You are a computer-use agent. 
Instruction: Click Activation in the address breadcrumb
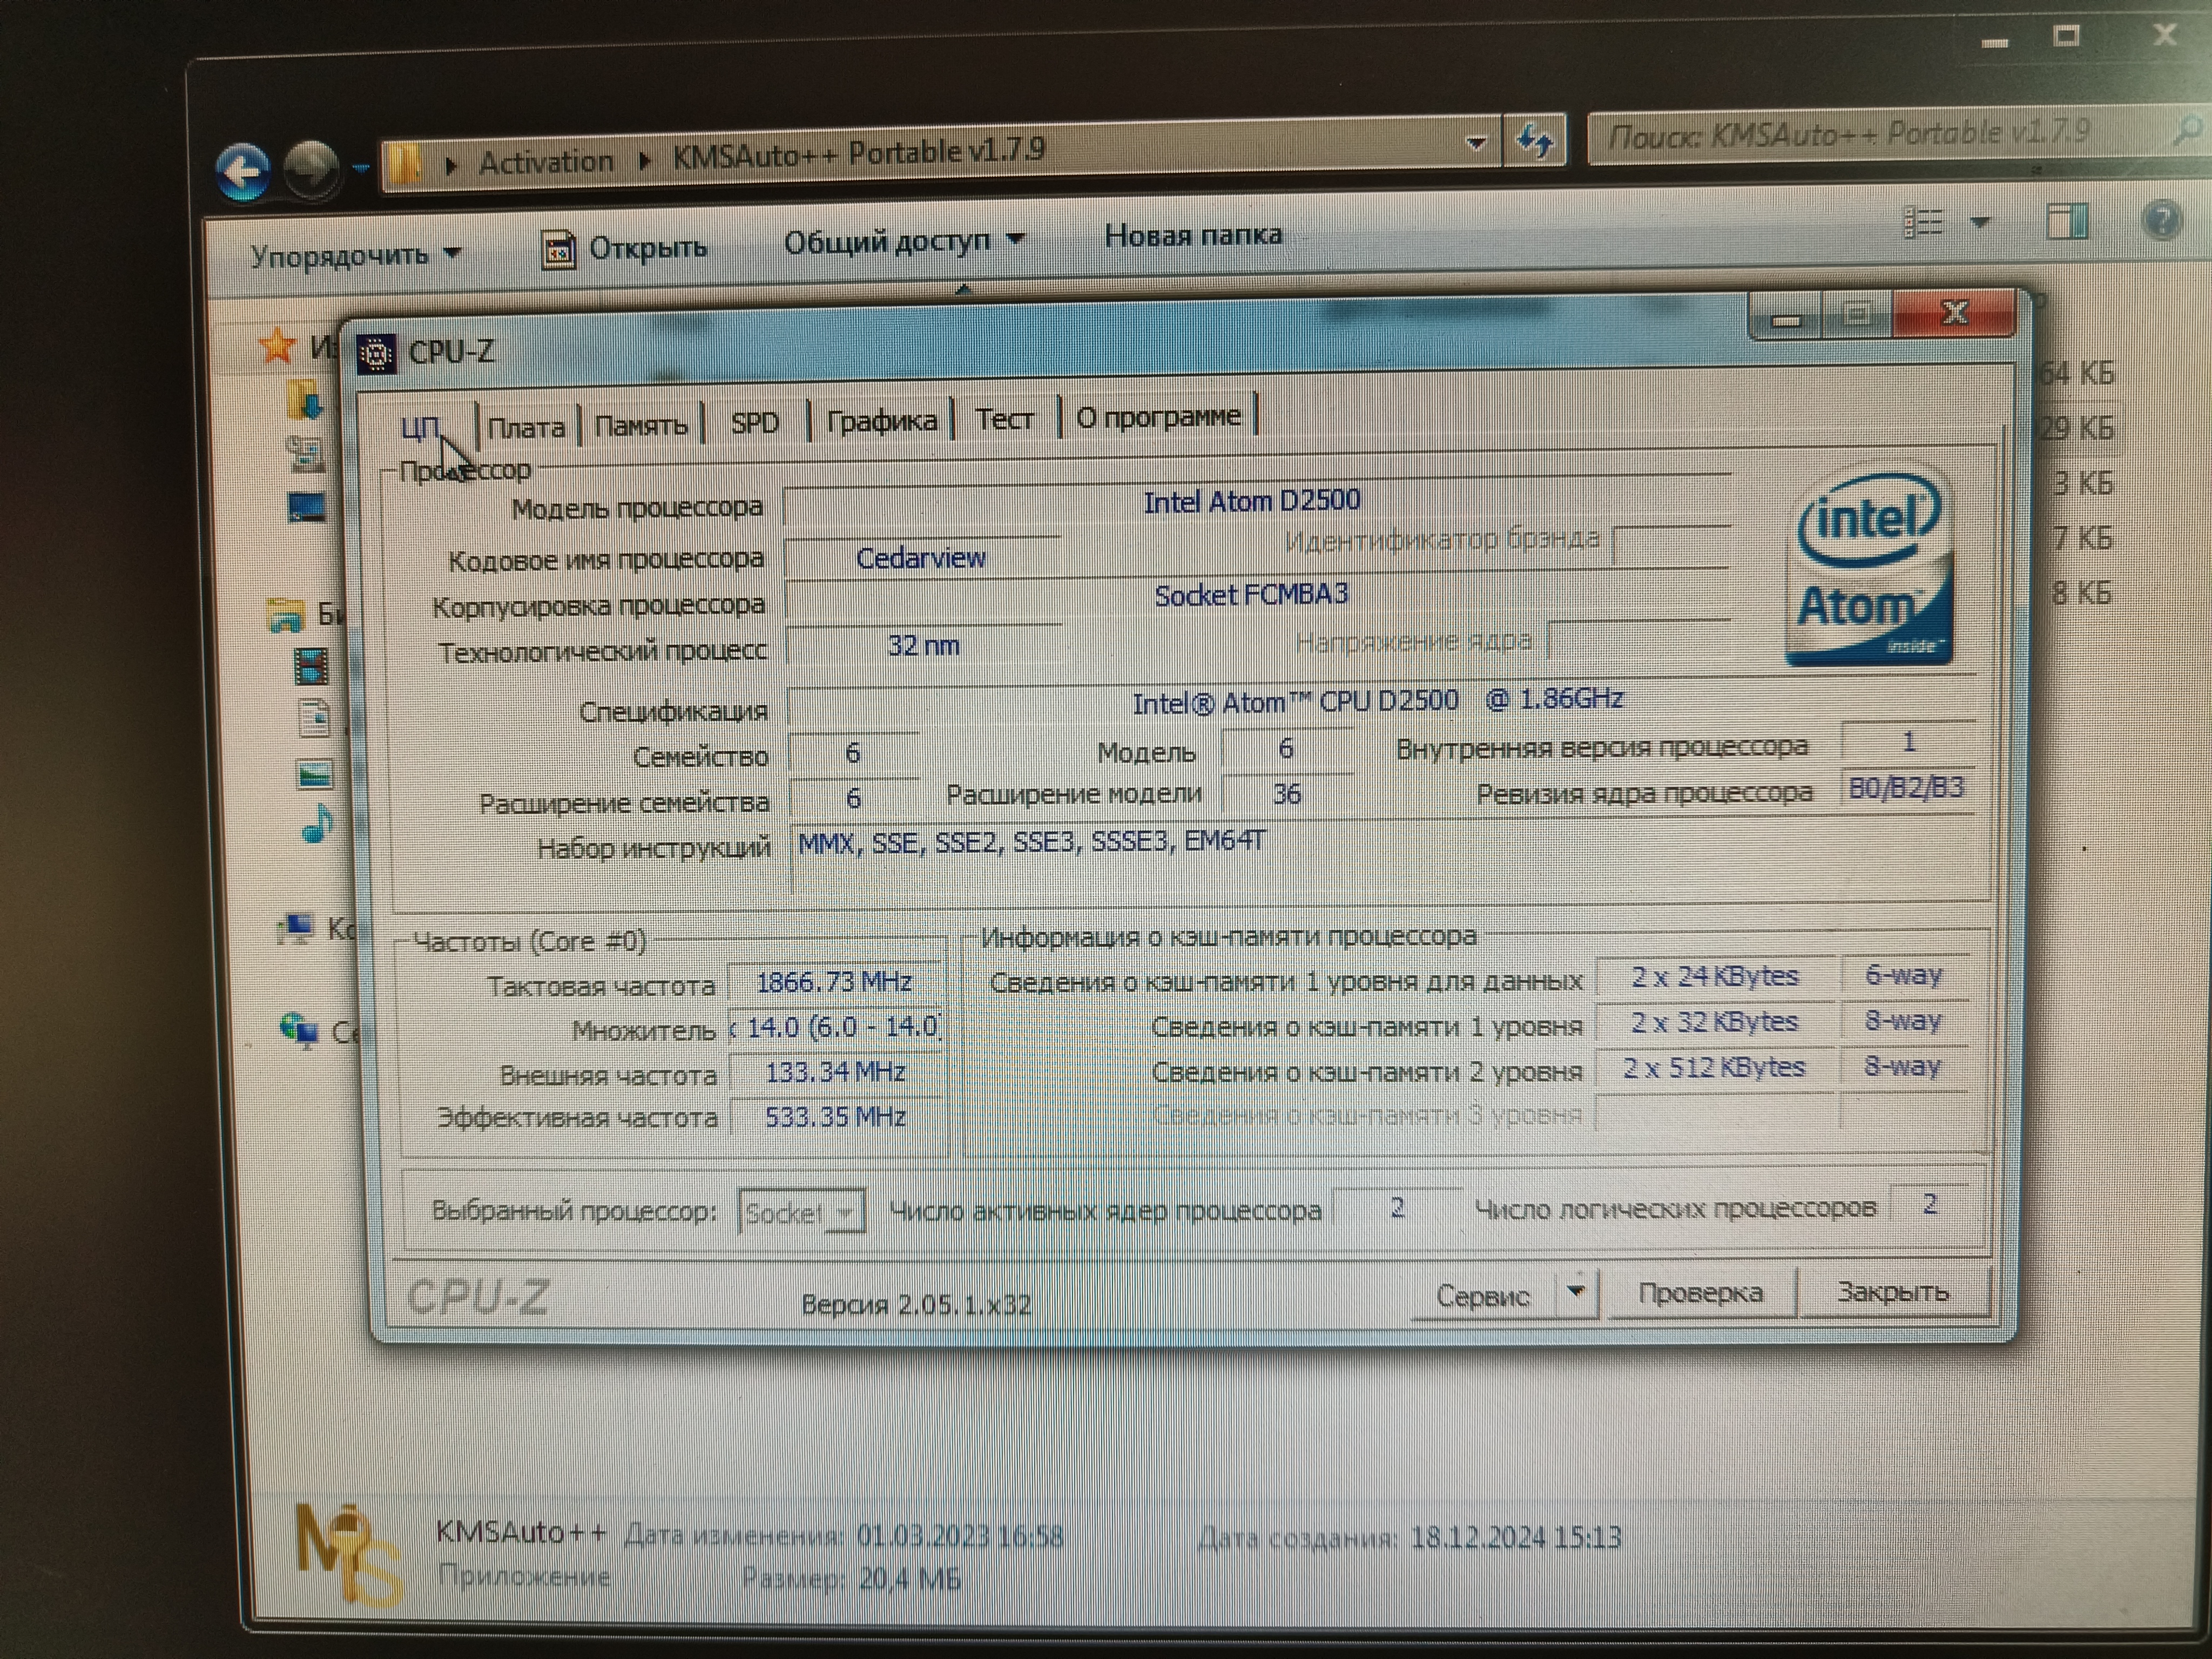point(545,161)
